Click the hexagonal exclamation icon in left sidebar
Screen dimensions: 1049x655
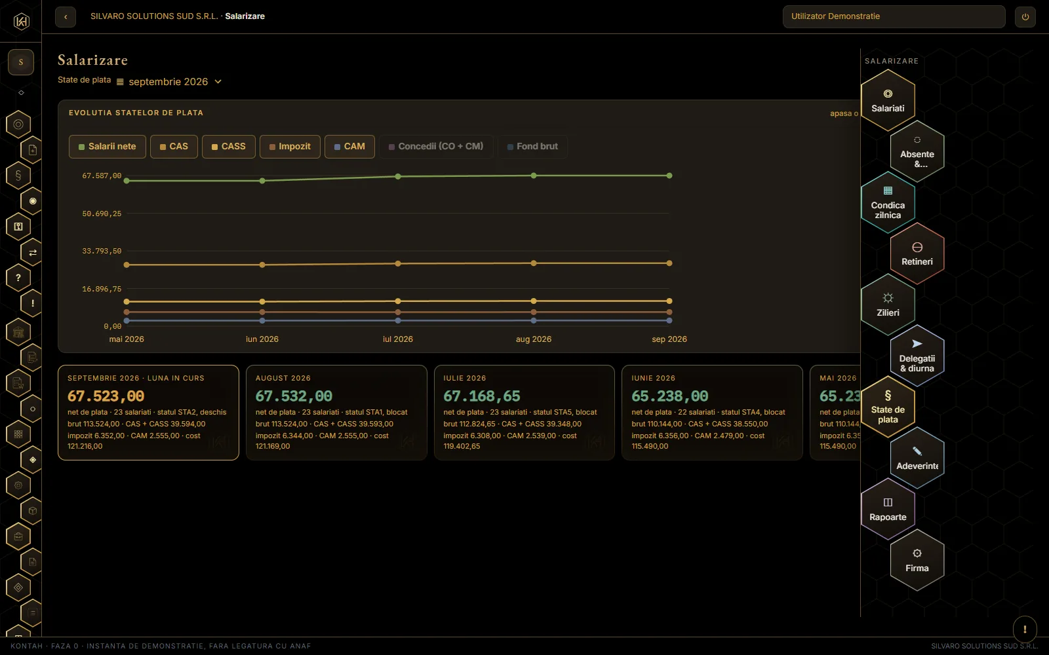[x=33, y=303]
